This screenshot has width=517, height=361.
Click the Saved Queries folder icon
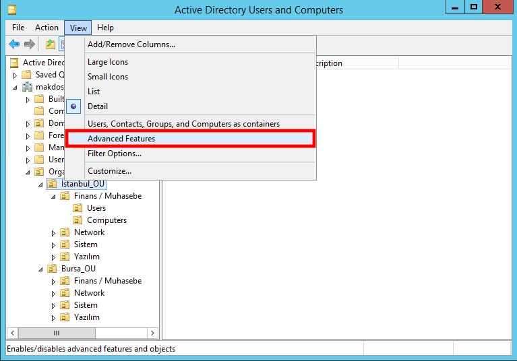coord(26,75)
